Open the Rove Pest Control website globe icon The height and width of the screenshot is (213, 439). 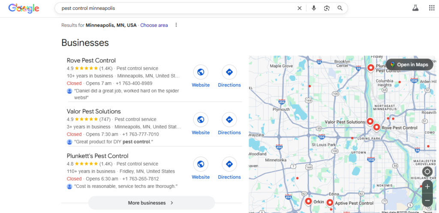coord(201,72)
